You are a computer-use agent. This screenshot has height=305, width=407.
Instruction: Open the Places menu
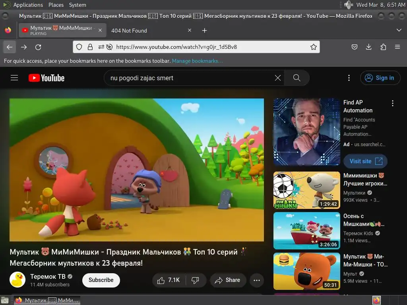(56, 5)
